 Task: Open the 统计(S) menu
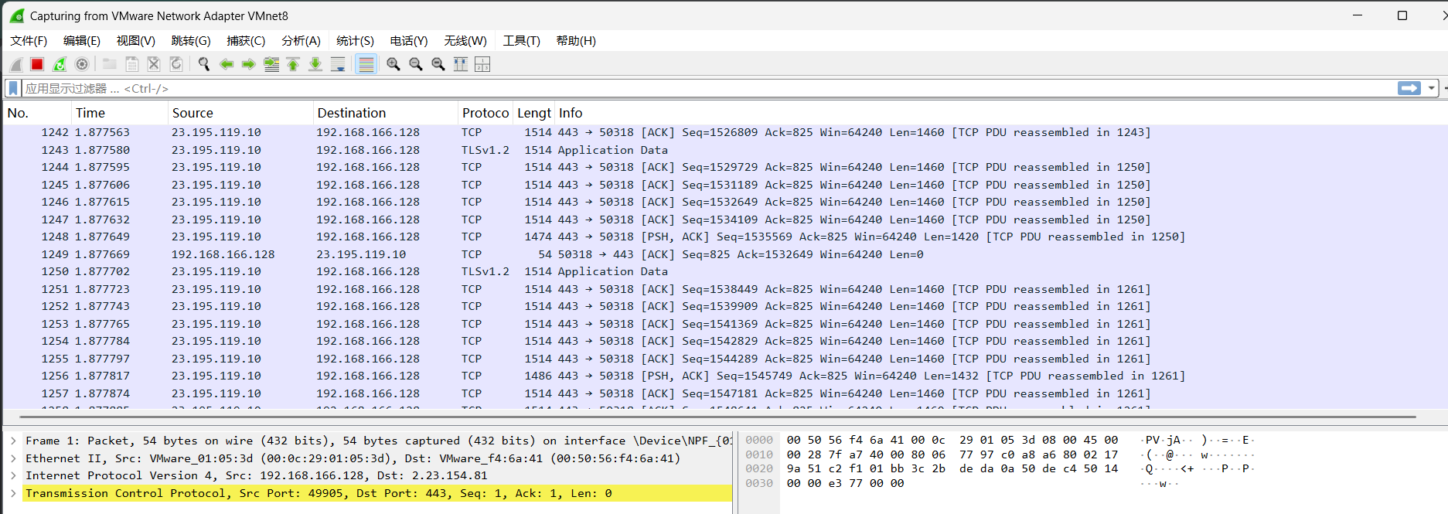(355, 41)
